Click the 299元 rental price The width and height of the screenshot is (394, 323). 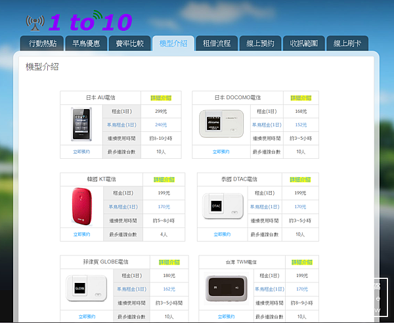tap(161, 111)
